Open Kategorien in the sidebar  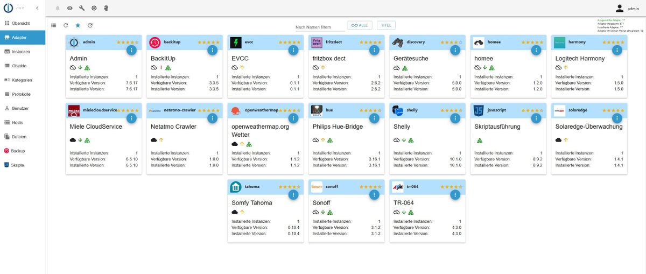point(23,80)
